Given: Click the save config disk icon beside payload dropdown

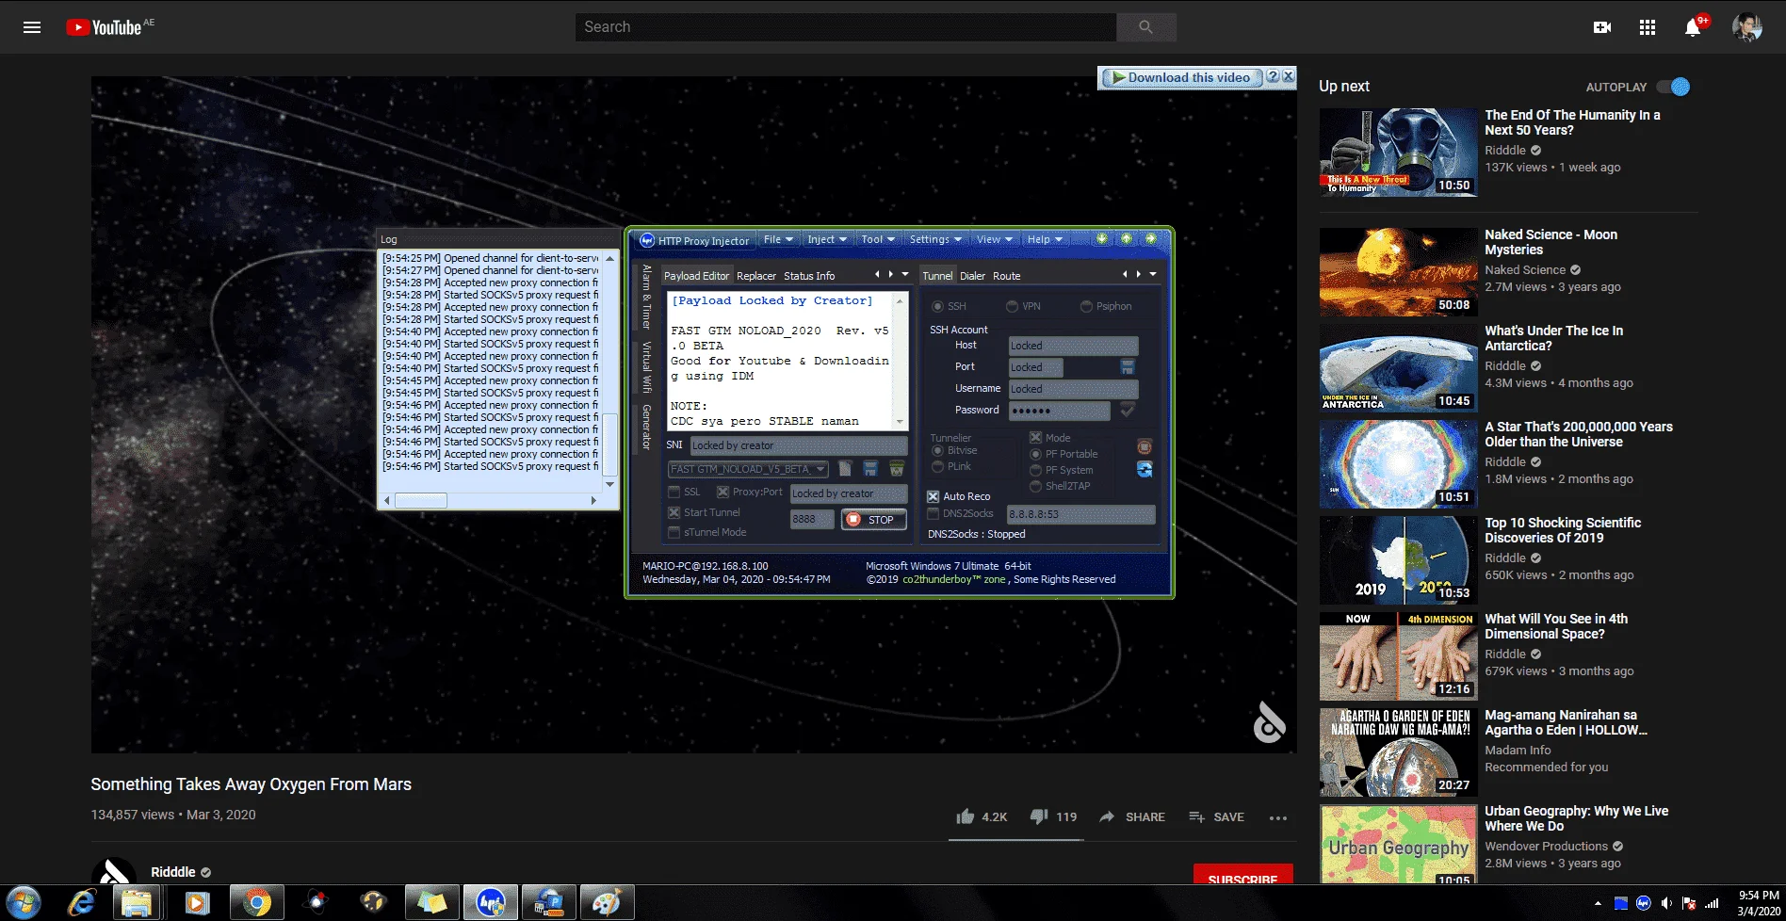Looking at the screenshot, I should tap(870, 469).
